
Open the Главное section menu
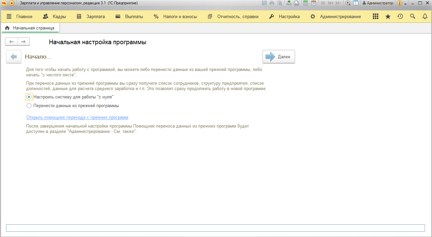pyautogui.click(x=19, y=16)
